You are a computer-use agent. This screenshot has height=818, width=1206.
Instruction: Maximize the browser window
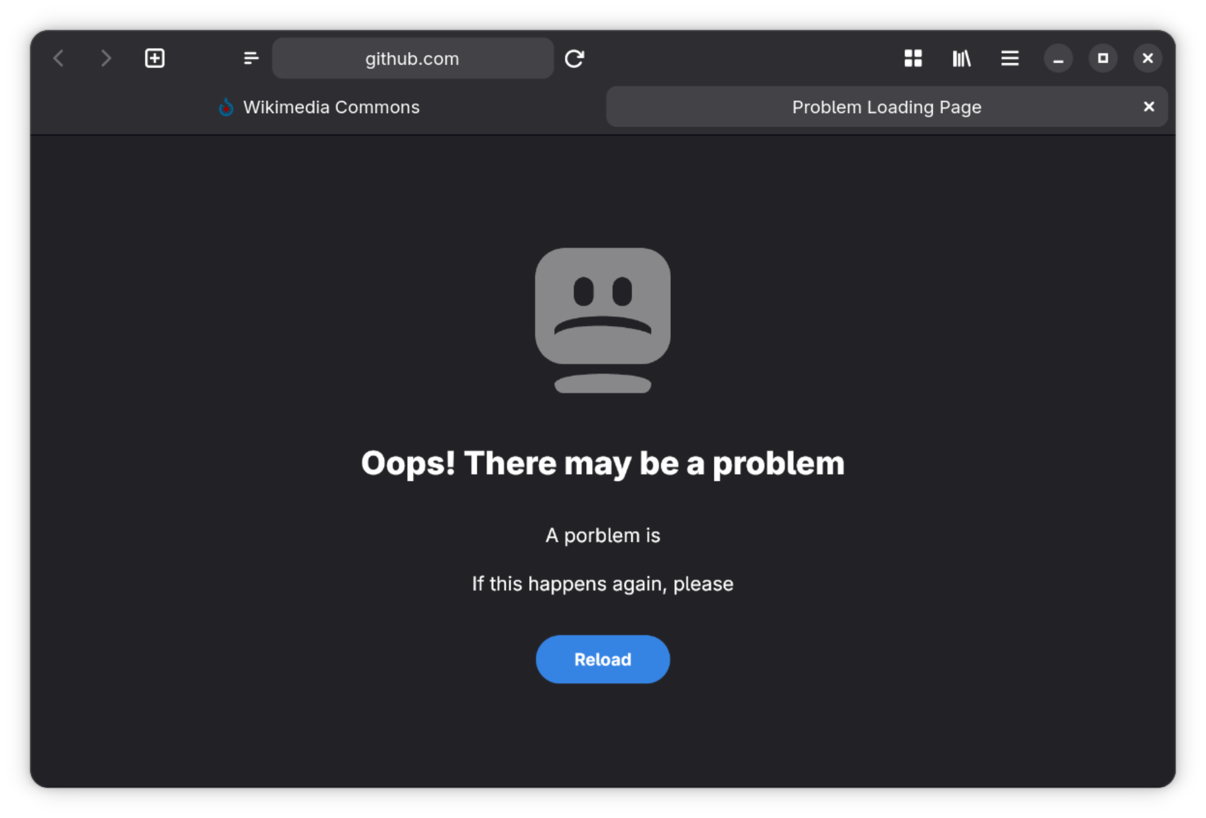1103,59
